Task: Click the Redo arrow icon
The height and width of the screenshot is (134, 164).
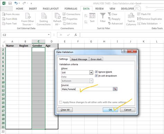Action: coord(24,3)
